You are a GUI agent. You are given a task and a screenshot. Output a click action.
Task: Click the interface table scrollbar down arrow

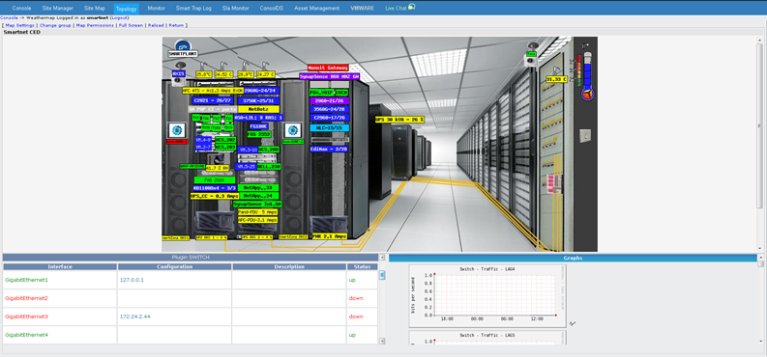tap(382, 342)
